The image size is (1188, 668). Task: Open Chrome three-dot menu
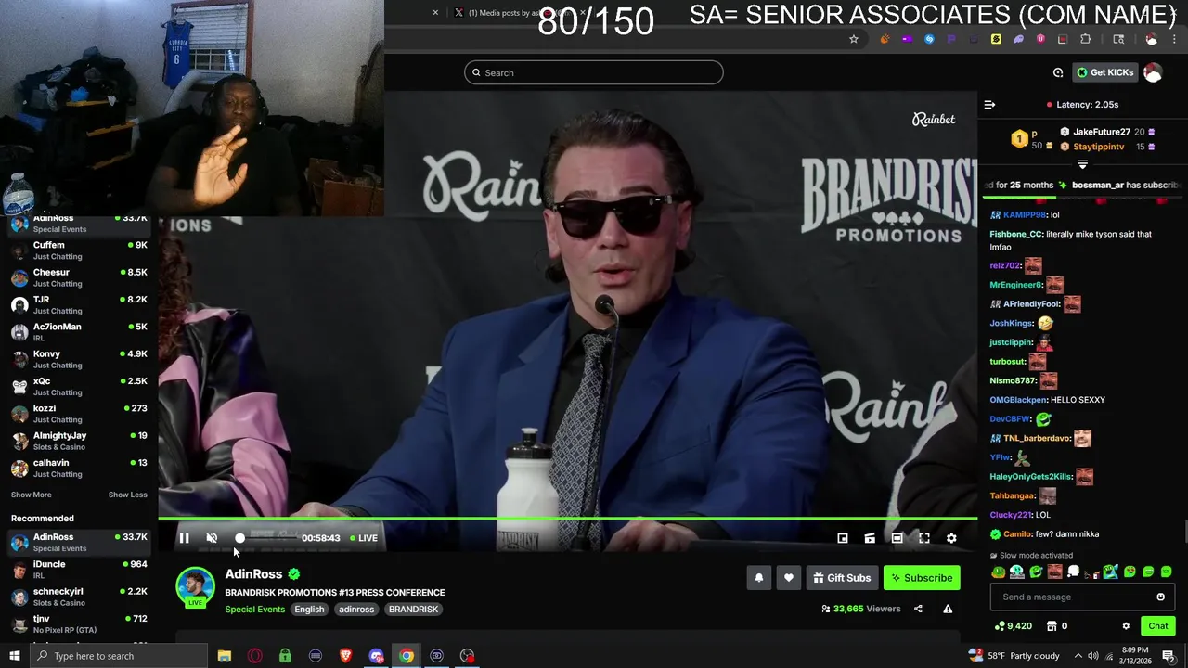point(1175,39)
